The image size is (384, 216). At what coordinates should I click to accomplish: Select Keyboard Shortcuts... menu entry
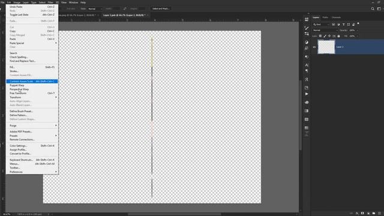pyautogui.click(x=32, y=160)
